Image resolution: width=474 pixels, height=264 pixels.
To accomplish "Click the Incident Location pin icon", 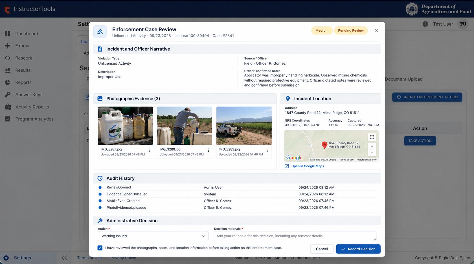I will pos(288,99).
